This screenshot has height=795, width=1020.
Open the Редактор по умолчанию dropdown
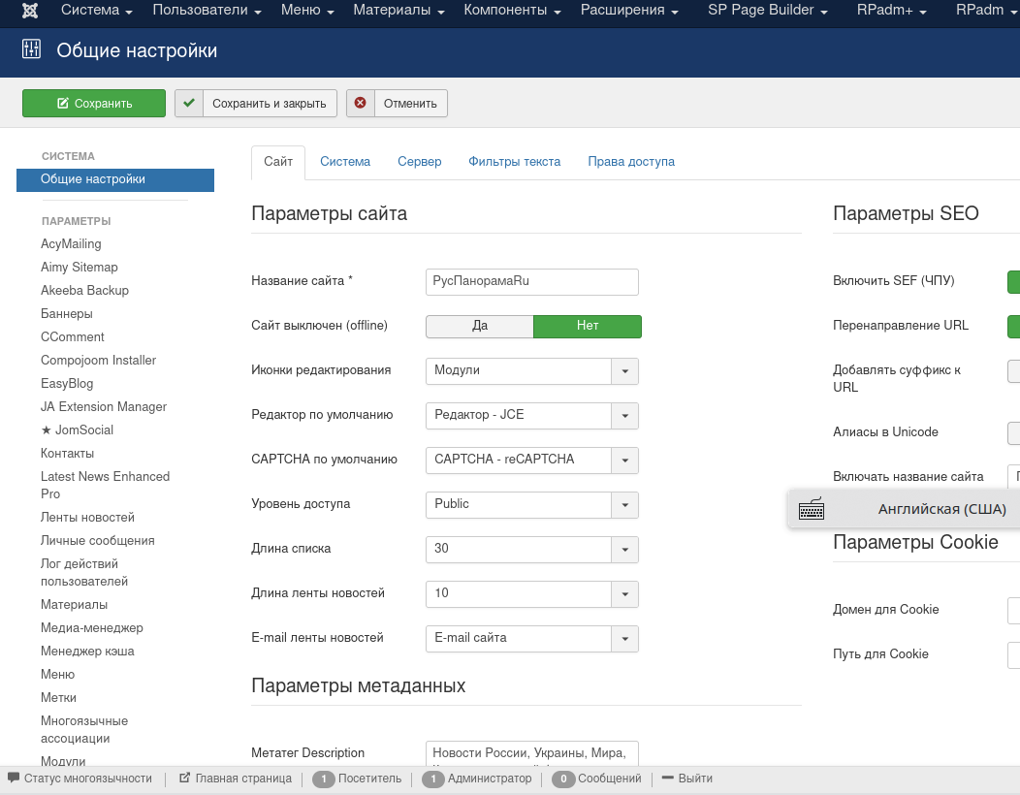tap(625, 416)
